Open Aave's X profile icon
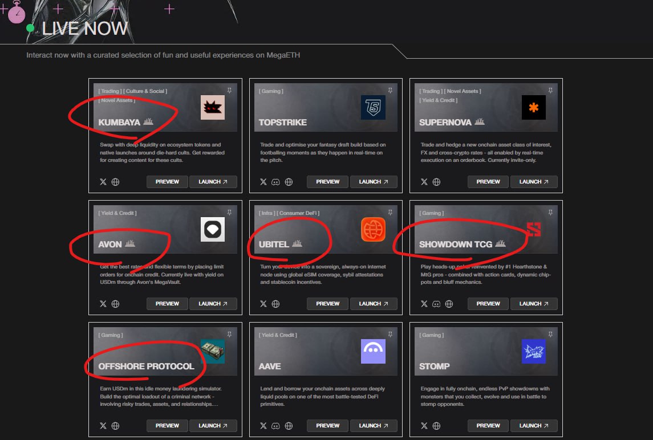Viewport: 653px width, 440px height. [x=263, y=426]
